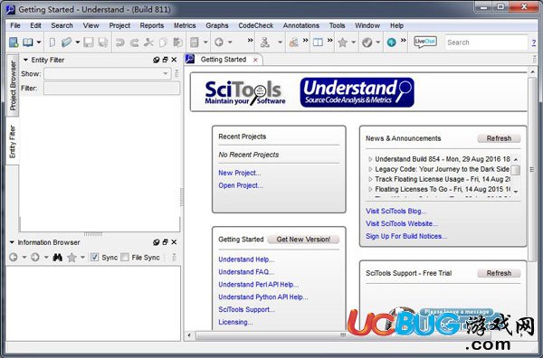The height and width of the screenshot is (358, 543).
Task: Click the Open project book icon
Action: tap(28, 42)
